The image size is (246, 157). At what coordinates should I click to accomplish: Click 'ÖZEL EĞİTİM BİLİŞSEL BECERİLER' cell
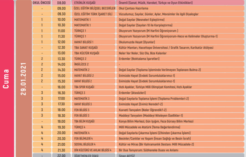(x=94, y=8)
